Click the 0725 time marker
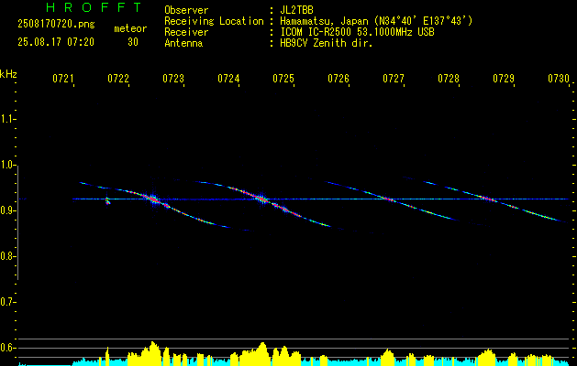This screenshot has height=366, width=577. pyautogui.click(x=283, y=79)
